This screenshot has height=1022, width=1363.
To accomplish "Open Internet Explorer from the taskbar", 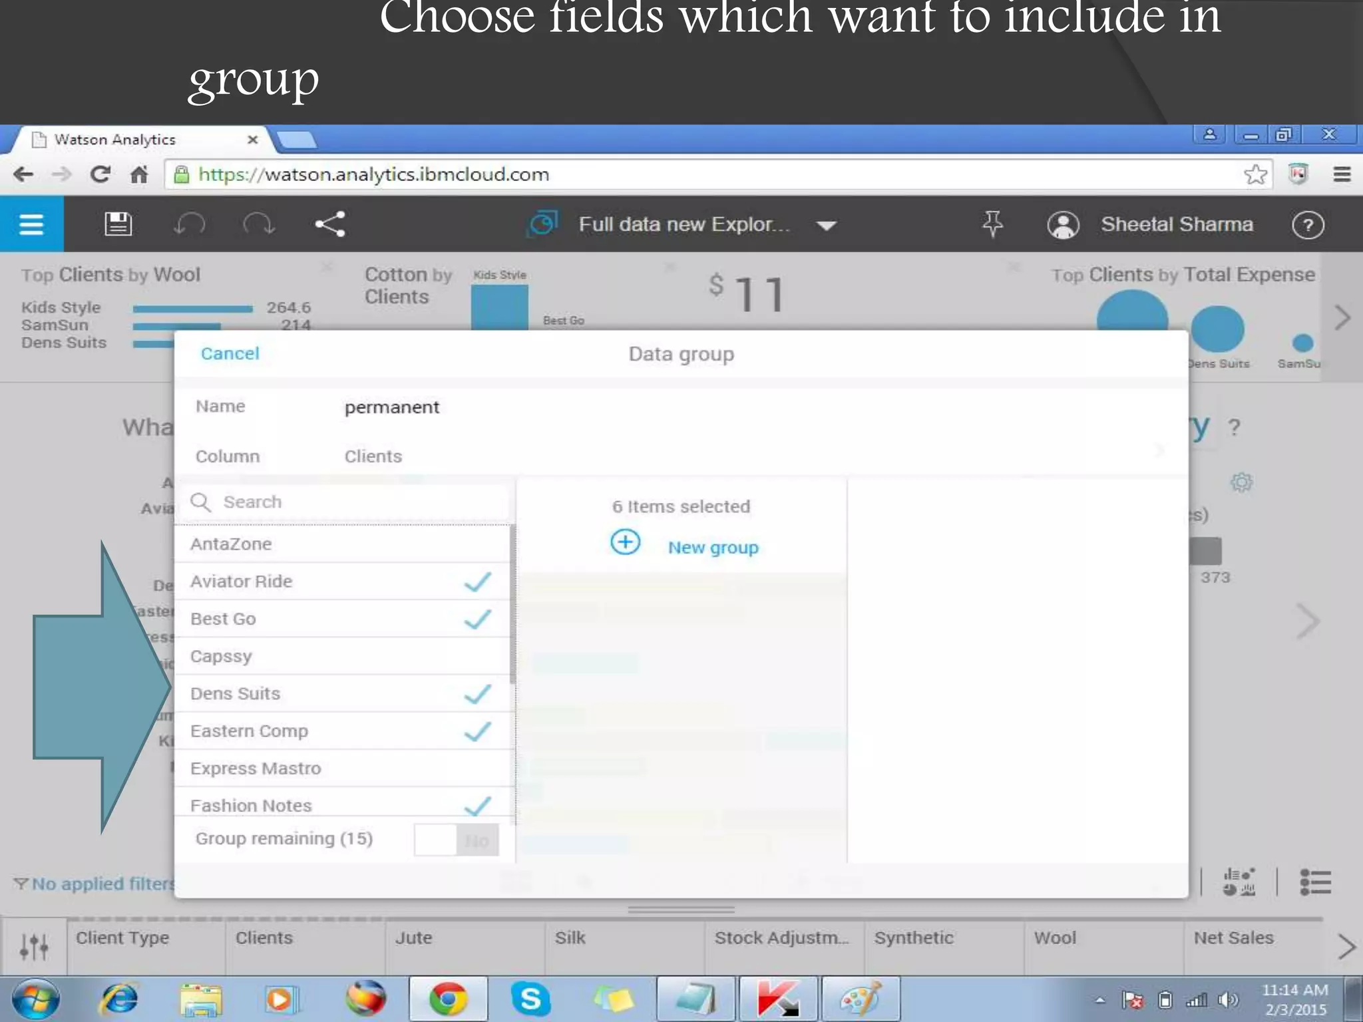I will [118, 999].
